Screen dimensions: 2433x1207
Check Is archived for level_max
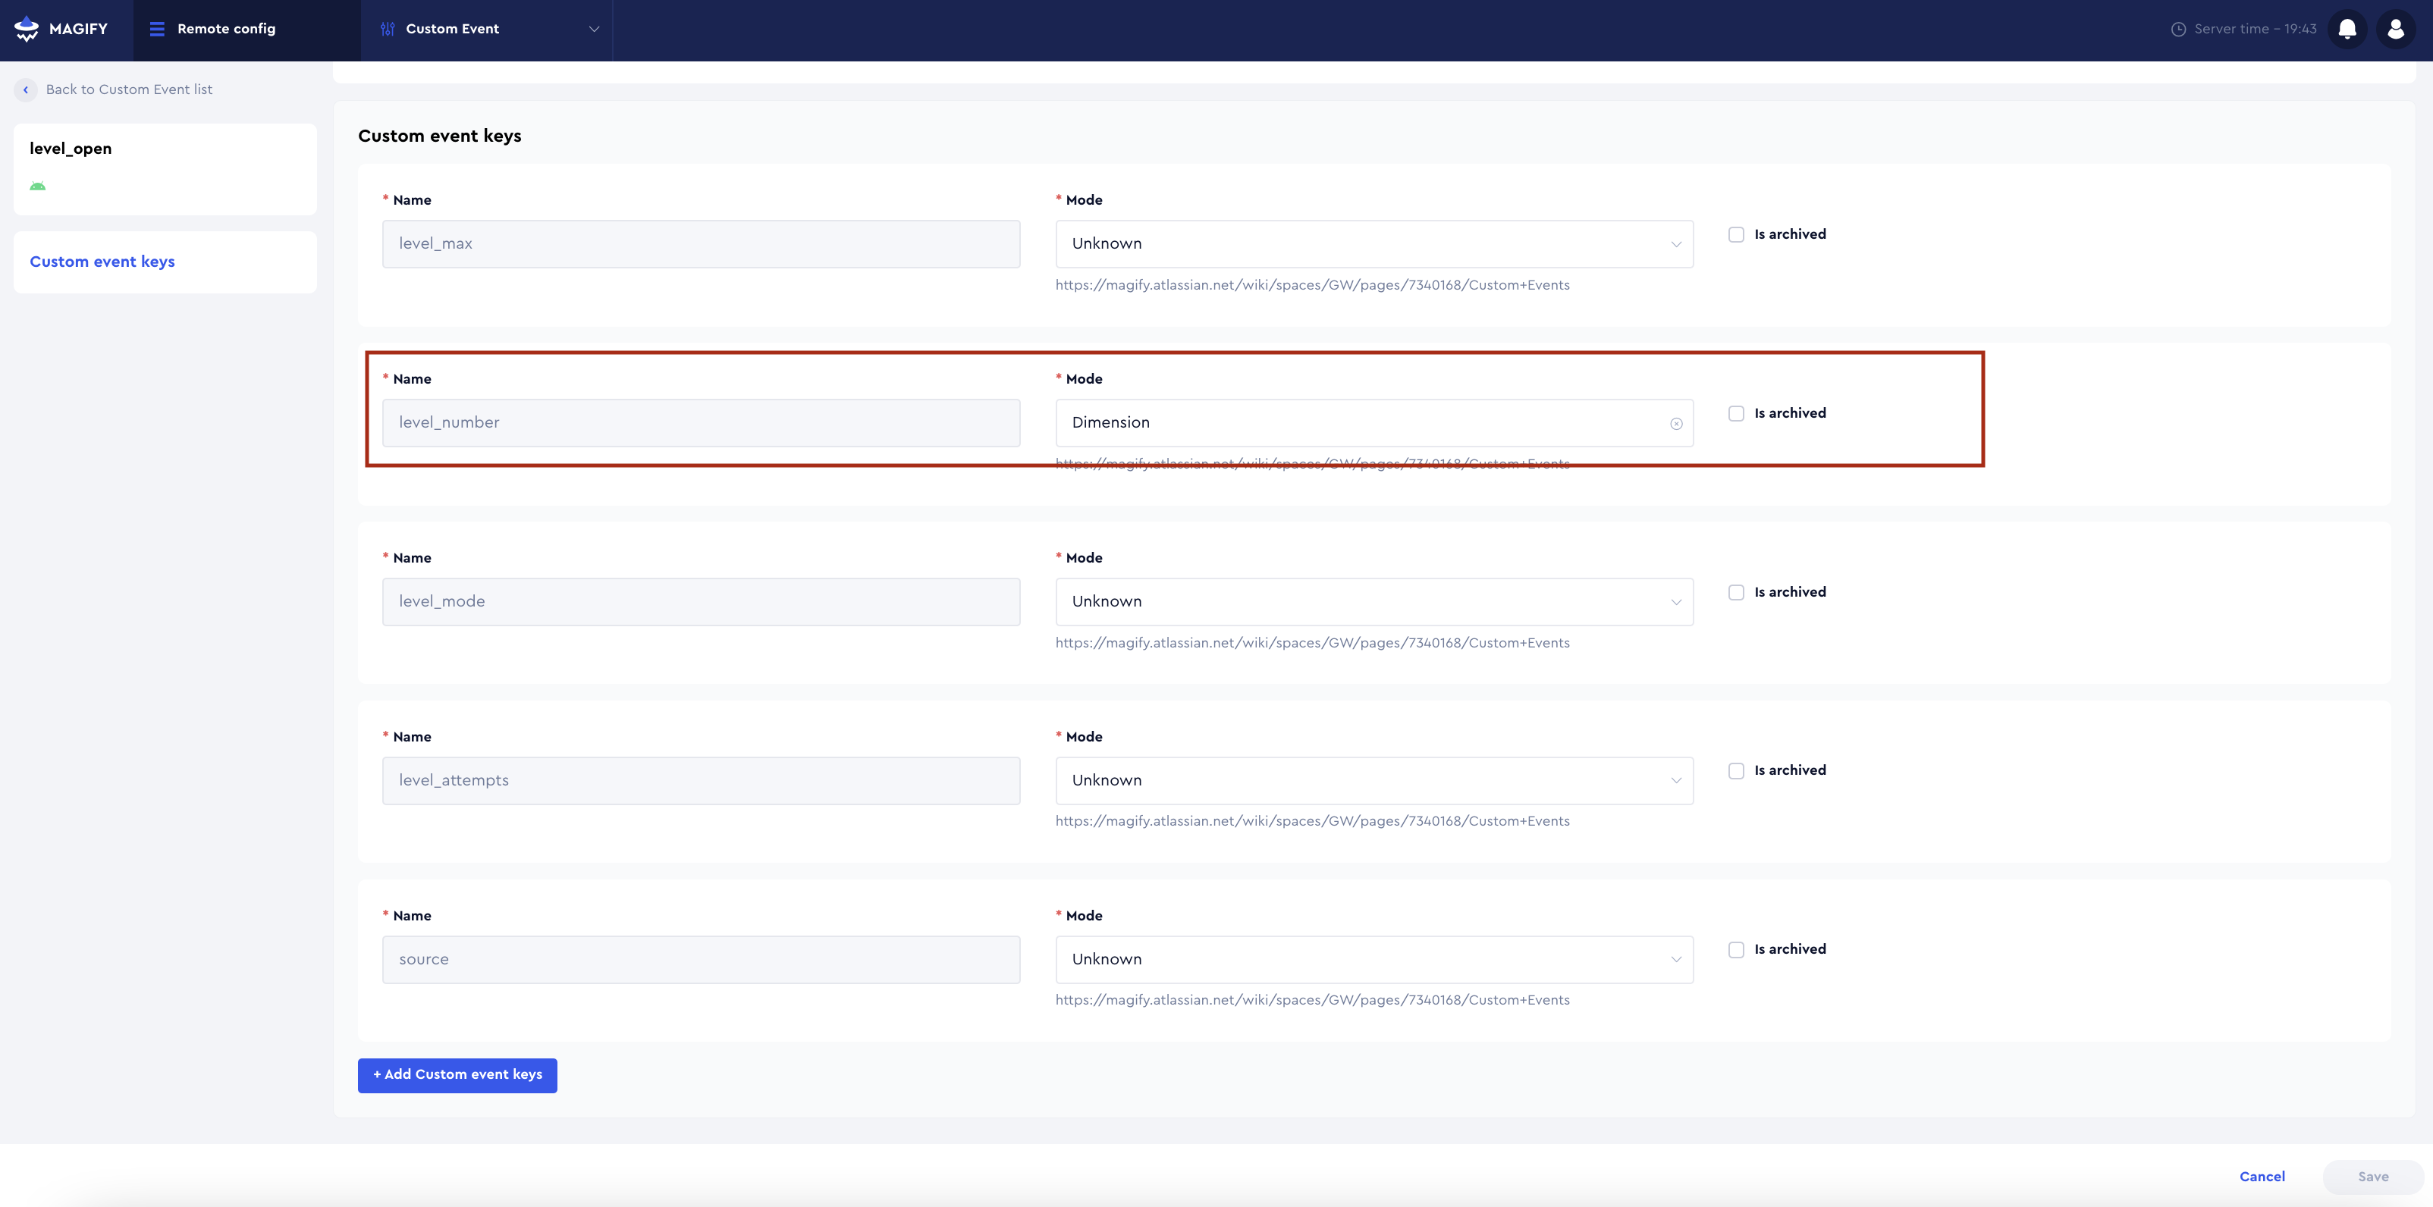tap(1736, 235)
